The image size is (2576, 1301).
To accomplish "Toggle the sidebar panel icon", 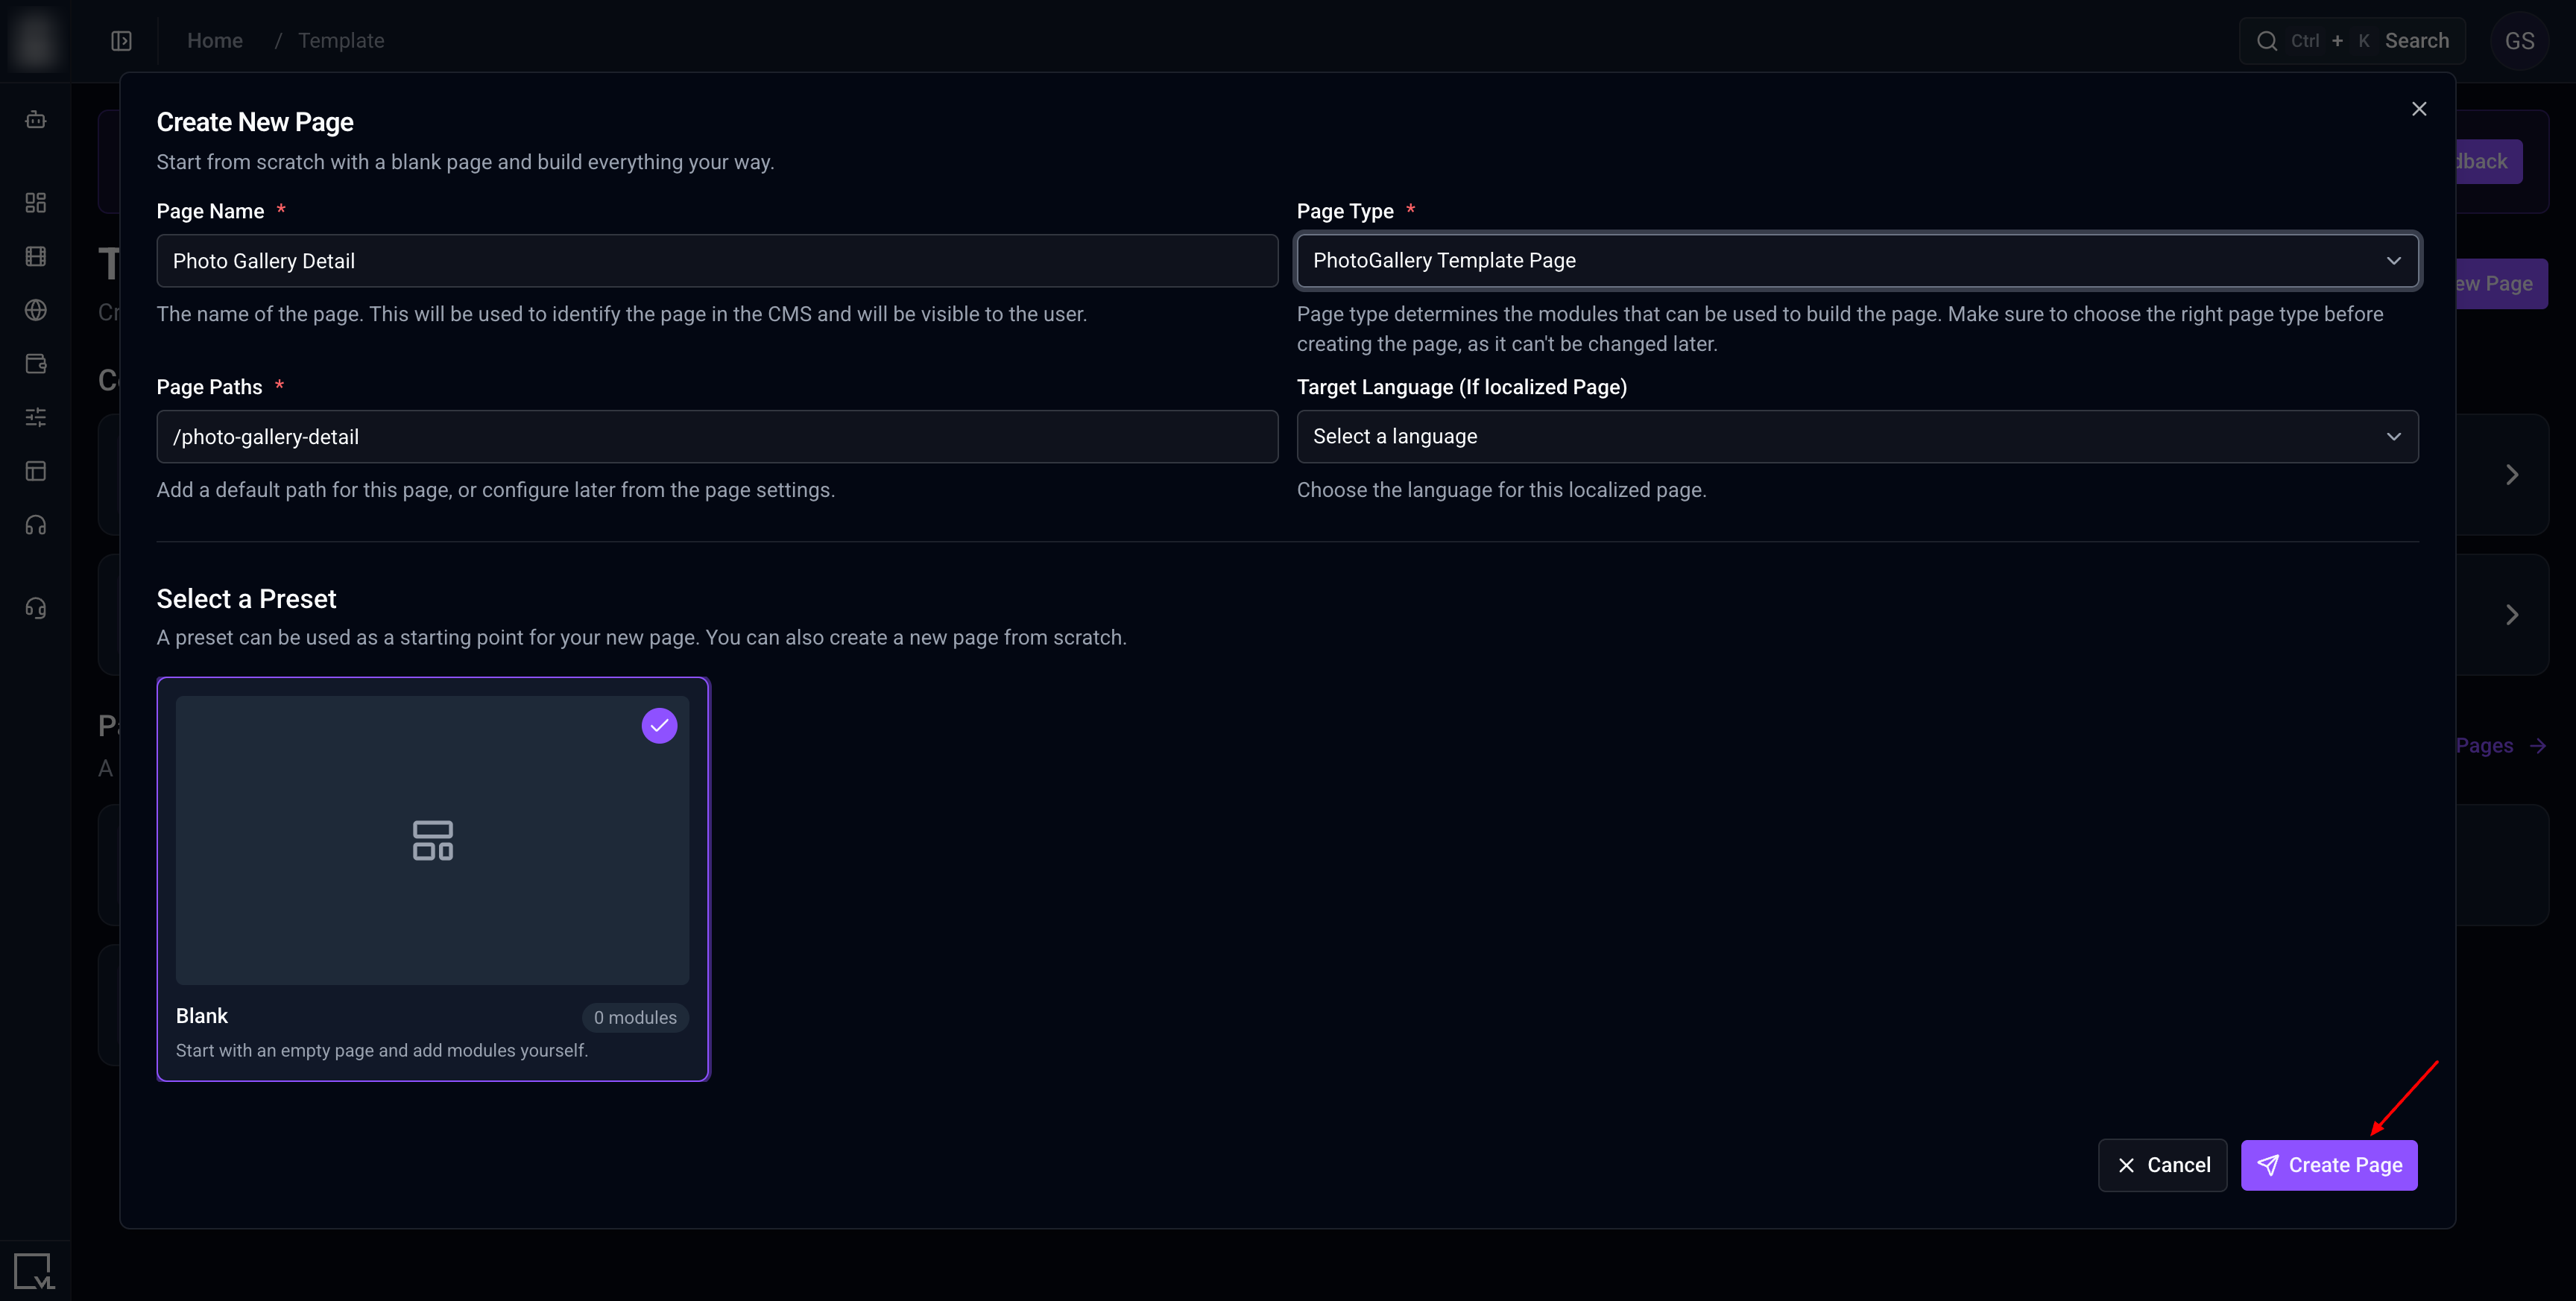I will coord(121,41).
